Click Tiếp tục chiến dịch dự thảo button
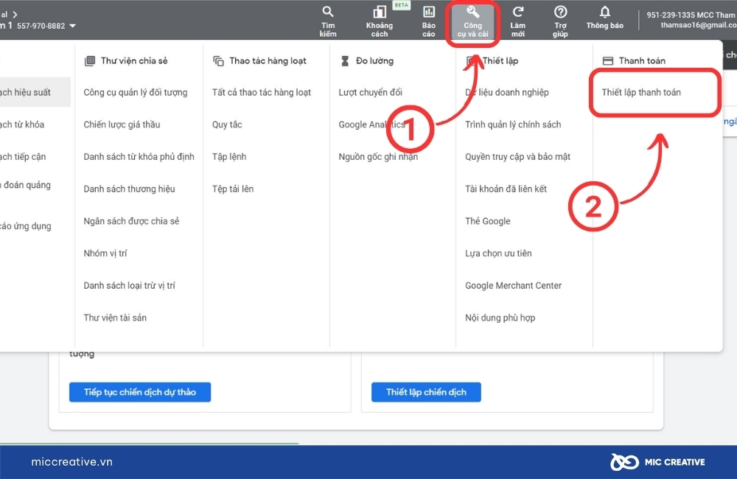737x479 pixels. pyautogui.click(x=140, y=392)
